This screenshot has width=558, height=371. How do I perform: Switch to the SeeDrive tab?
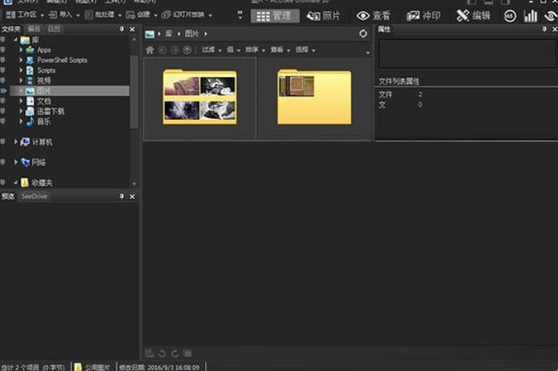(x=33, y=196)
